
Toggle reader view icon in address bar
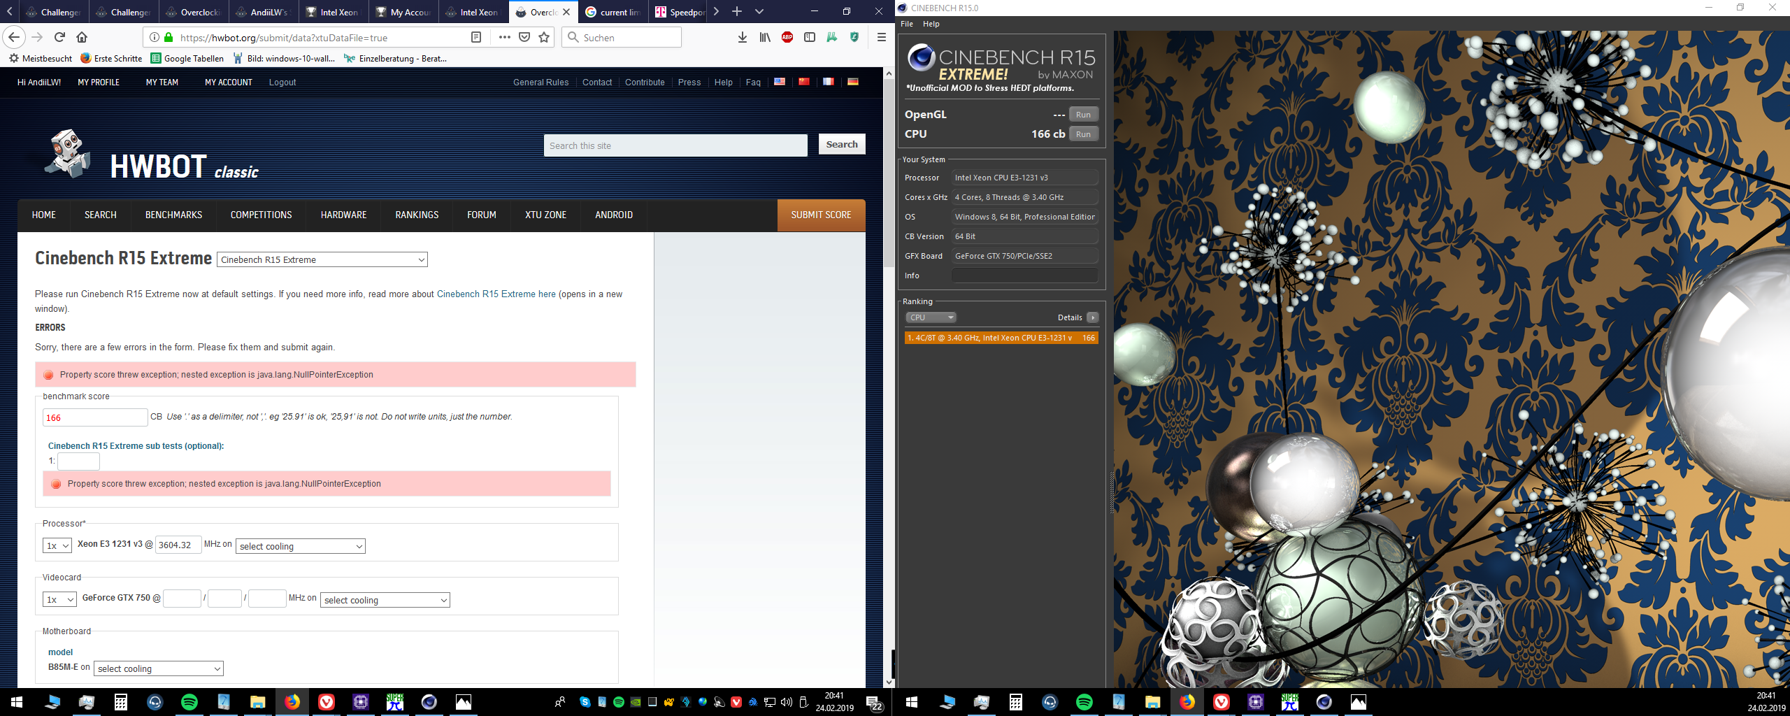(x=476, y=38)
